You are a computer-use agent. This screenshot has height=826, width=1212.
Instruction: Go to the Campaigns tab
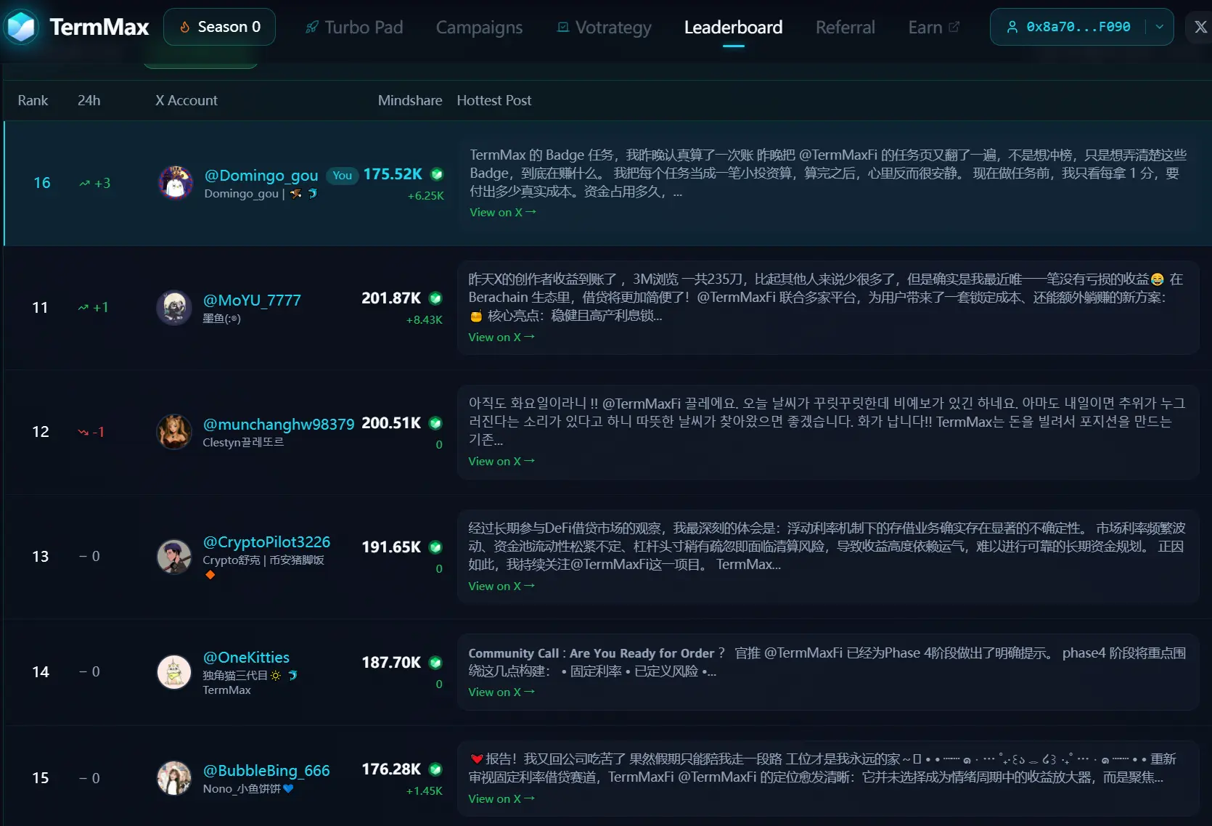pyautogui.click(x=479, y=28)
